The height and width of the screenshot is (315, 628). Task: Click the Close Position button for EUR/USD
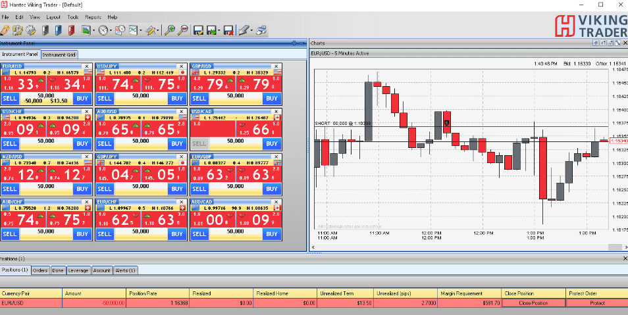click(533, 303)
